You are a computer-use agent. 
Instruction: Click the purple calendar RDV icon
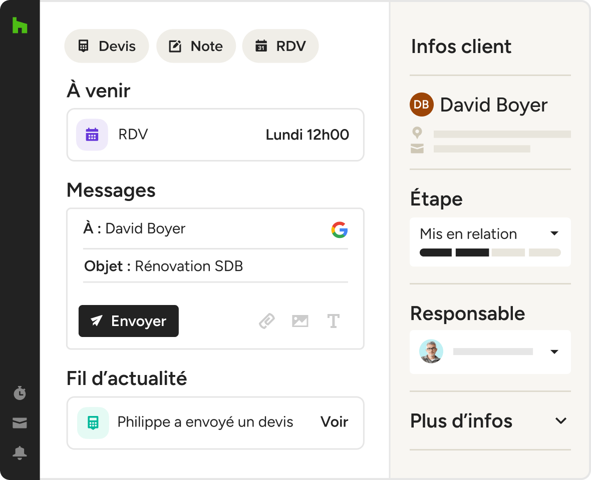click(92, 134)
